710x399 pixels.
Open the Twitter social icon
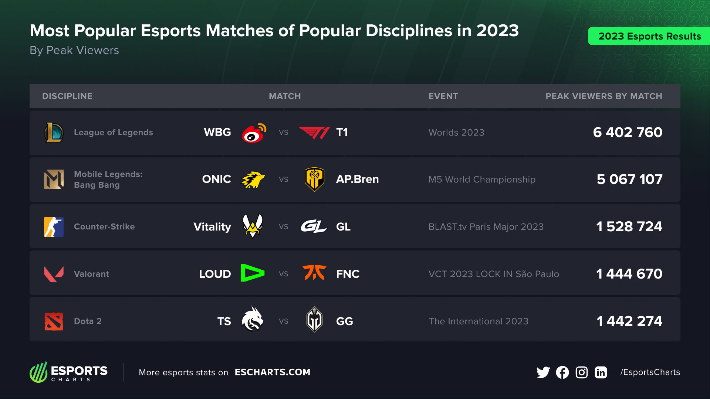click(543, 372)
